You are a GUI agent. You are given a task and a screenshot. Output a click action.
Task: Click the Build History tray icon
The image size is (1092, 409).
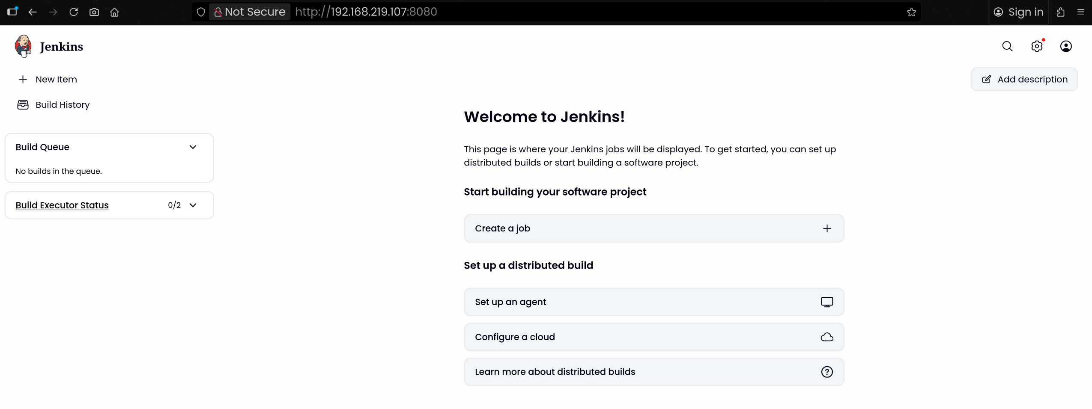coord(23,105)
